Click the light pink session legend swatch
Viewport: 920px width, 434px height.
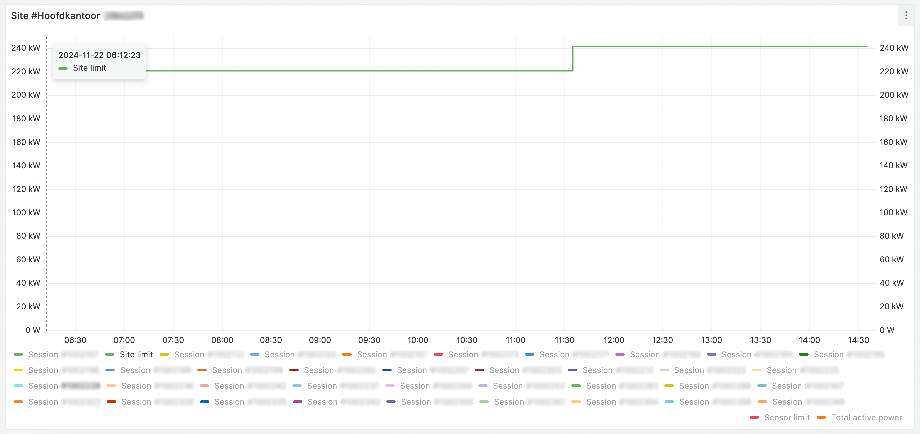(x=390, y=386)
